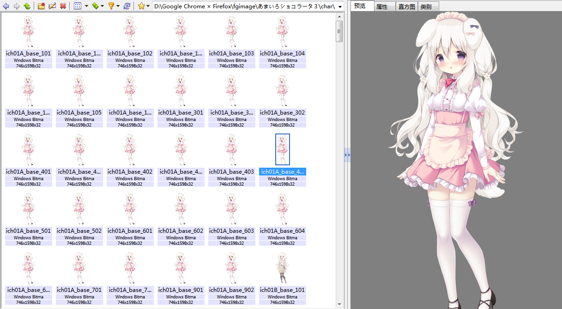Viewport: 562px width, 309px height.
Task: Click the thumbnail list scrollbar up arrow
Action: (339, 16)
